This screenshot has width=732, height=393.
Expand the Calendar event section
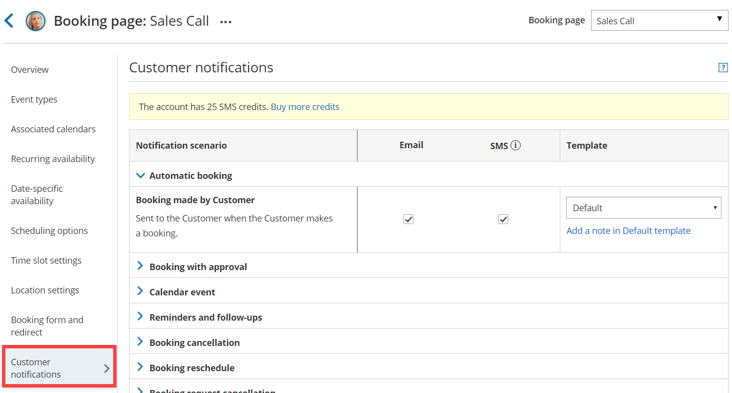click(140, 292)
